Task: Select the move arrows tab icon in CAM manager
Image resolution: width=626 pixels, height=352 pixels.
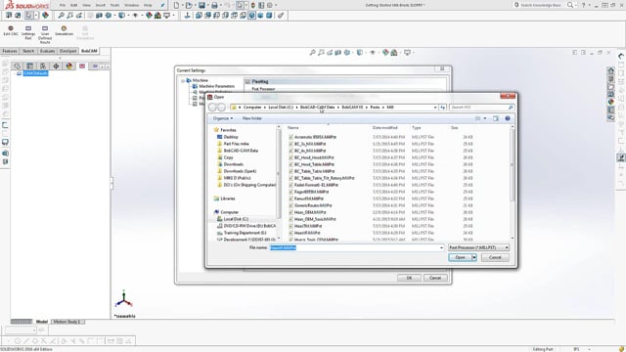Action: point(56,66)
